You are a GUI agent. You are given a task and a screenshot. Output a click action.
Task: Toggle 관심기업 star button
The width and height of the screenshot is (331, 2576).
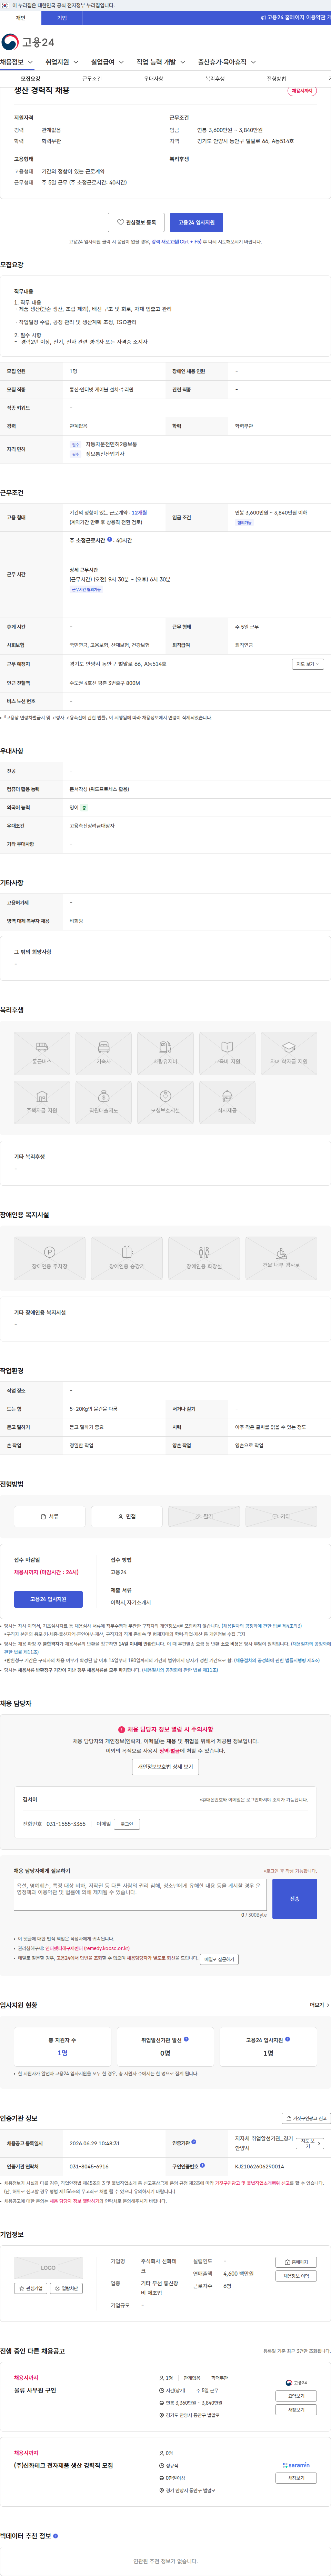(x=31, y=2288)
